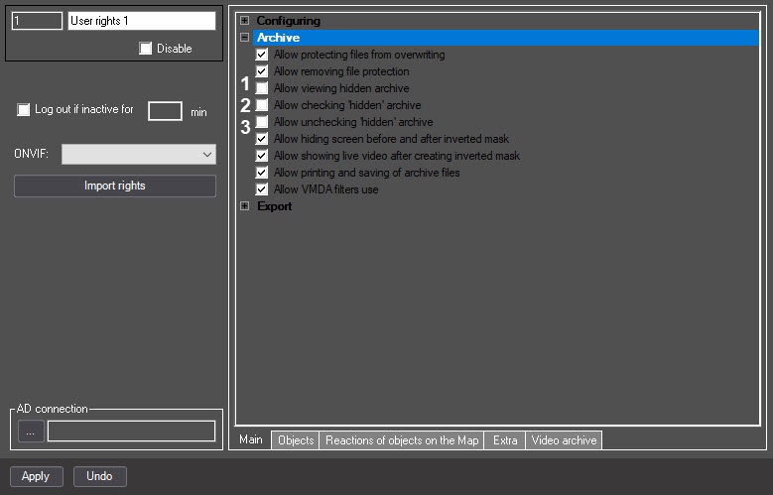The width and height of the screenshot is (773, 495).
Task: Enable Allow viewing hidden archive
Action: 262,88
